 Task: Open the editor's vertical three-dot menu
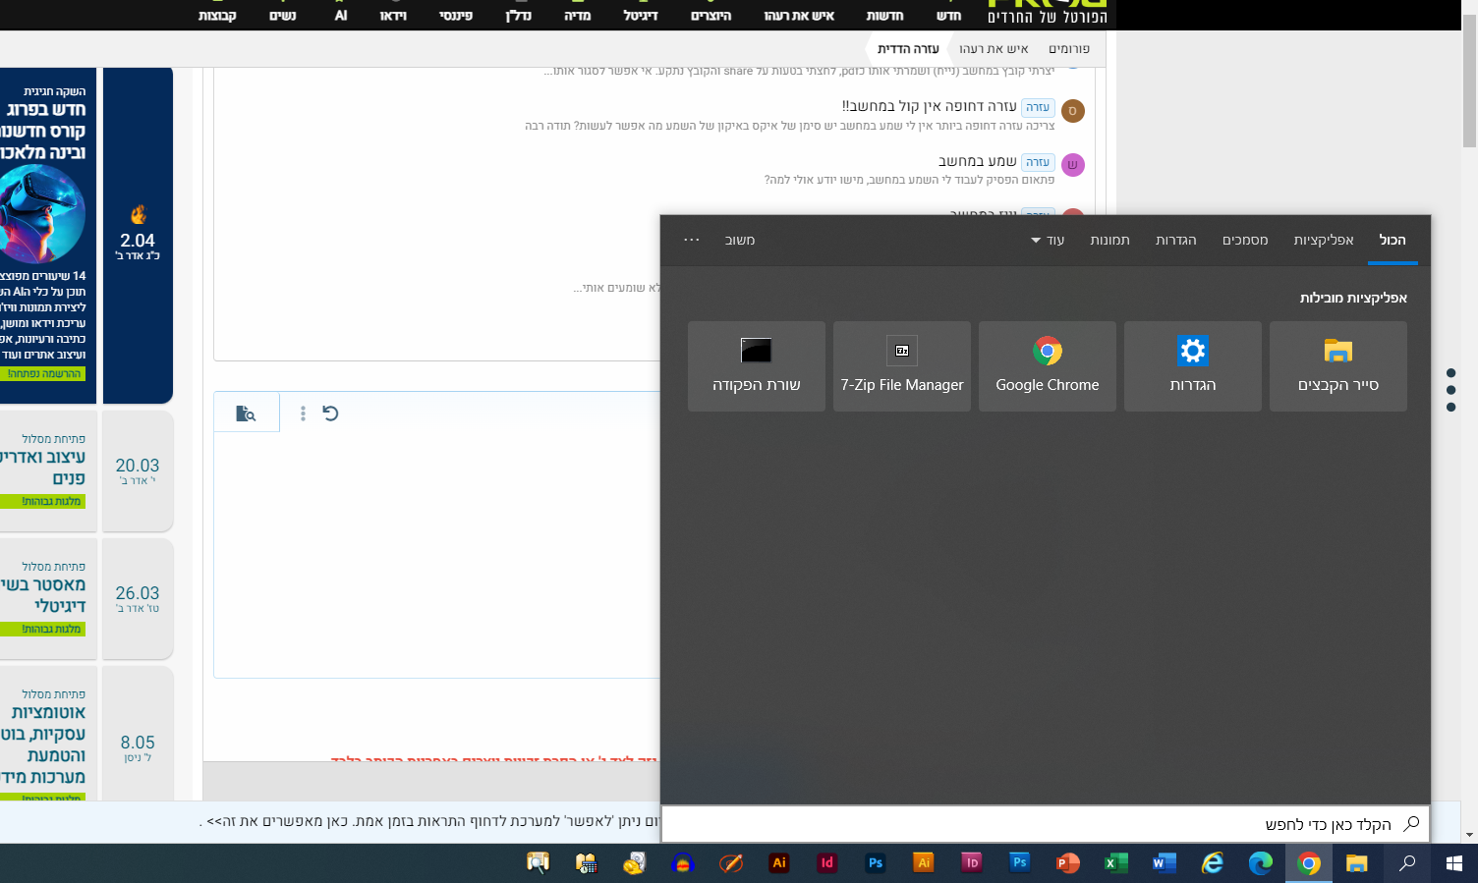click(x=303, y=414)
